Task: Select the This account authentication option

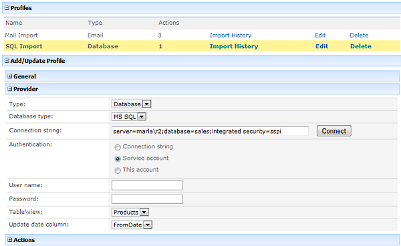Action: click(x=118, y=170)
